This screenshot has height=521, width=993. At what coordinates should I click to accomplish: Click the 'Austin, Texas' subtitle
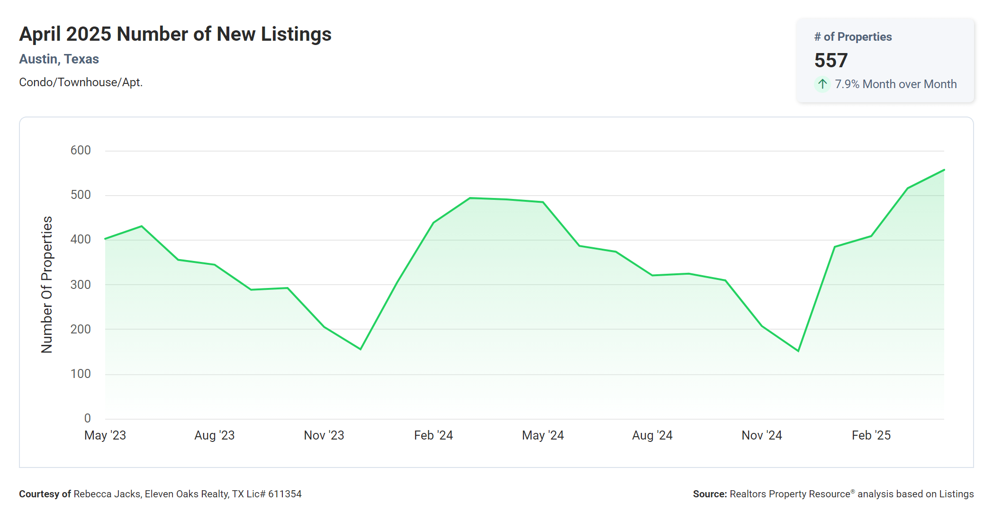[x=59, y=59]
